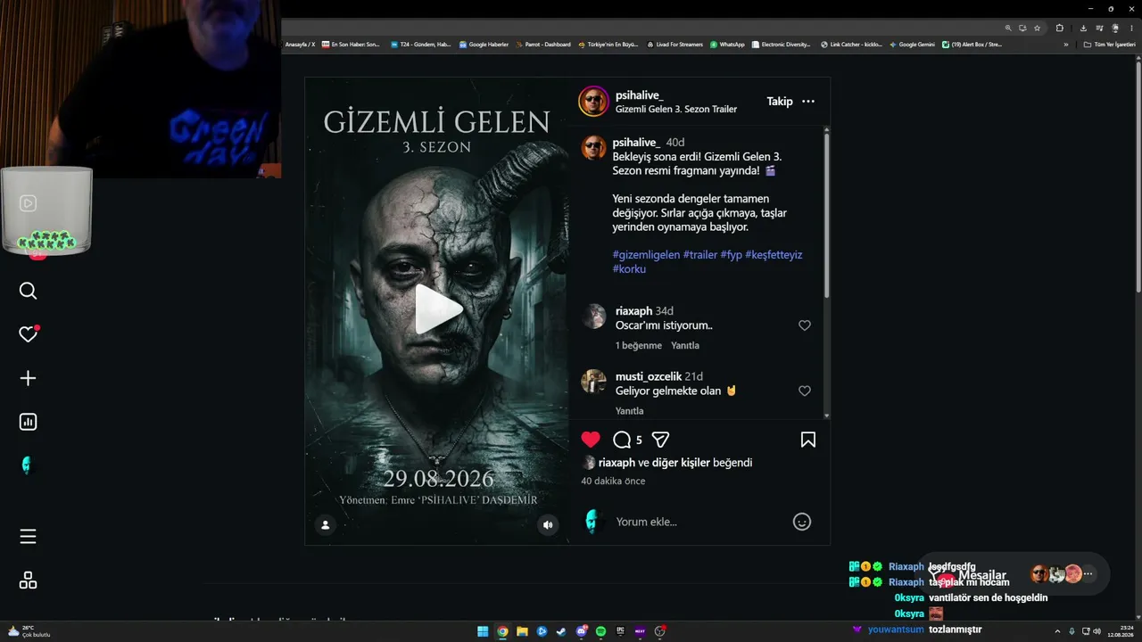Viewport: 1142px width, 642px height.
Task: Save the post with bookmark icon
Action: (x=808, y=440)
